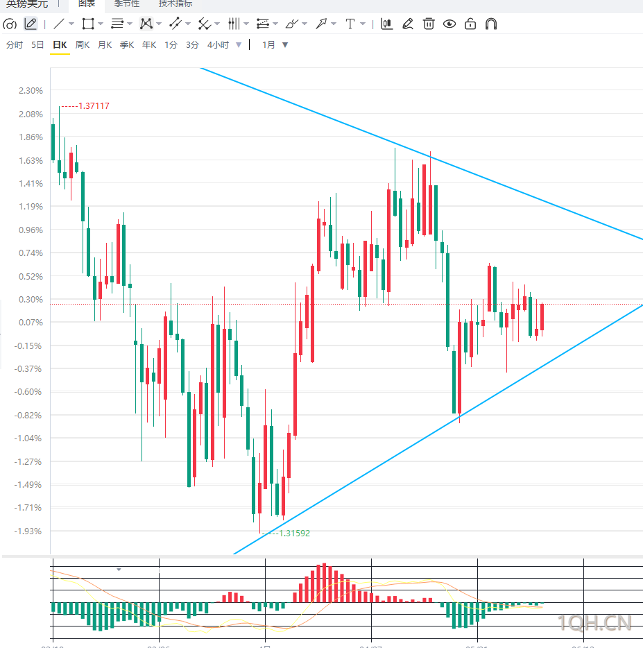This screenshot has width=643, height=648.
Task: Select the trend line drawing tool
Action: click(59, 24)
